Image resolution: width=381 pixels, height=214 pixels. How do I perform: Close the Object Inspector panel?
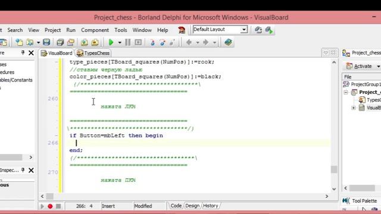pyautogui.click(x=31, y=170)
